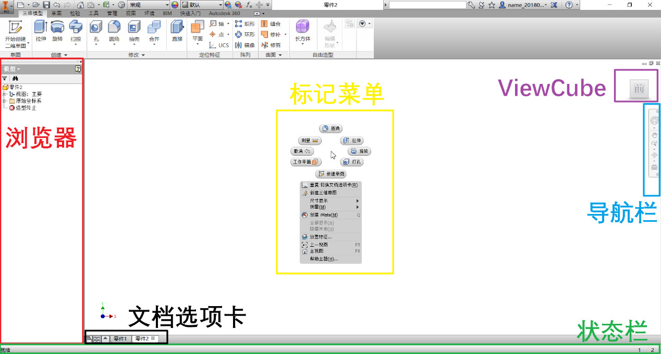Click the favorites star icon in title bar
The height and width of the screenshot is (354, 661).
(x=492, y=5)
